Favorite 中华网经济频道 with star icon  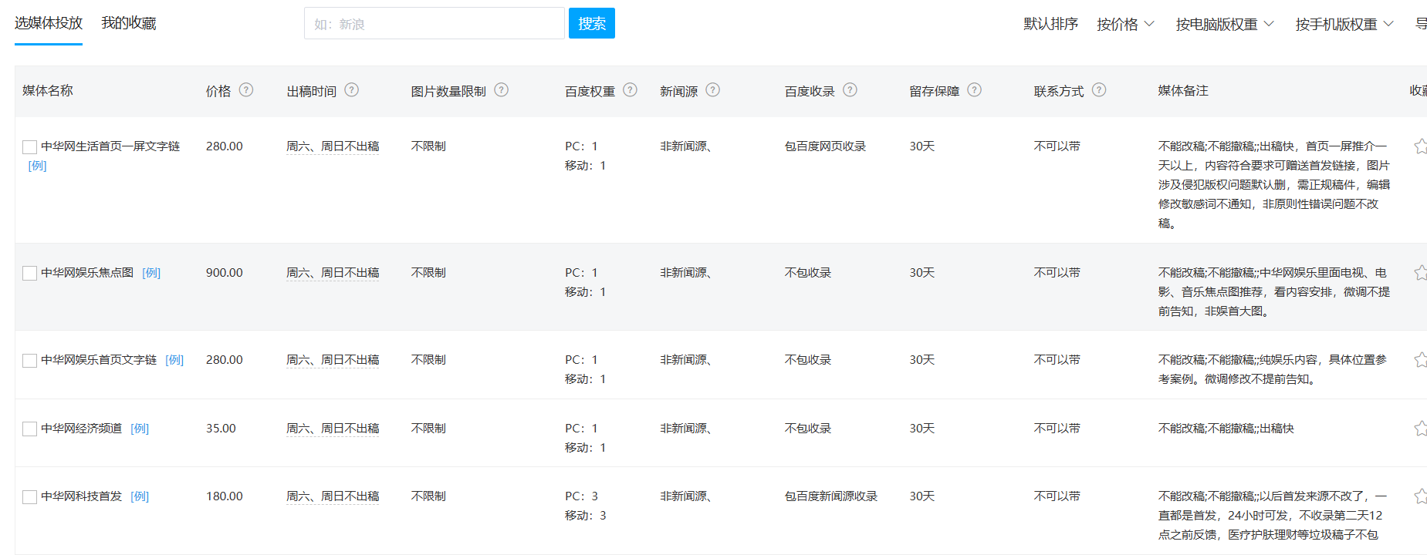click(x=1420, y=428)
